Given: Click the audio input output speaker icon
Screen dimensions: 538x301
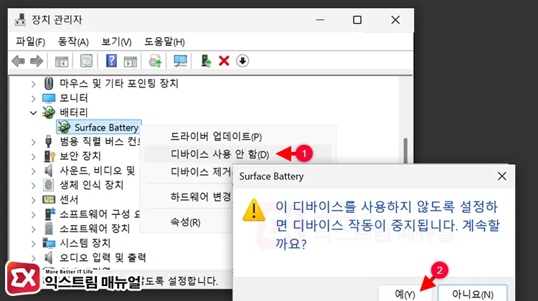Looking at the screenshot, I should point(48,257).
